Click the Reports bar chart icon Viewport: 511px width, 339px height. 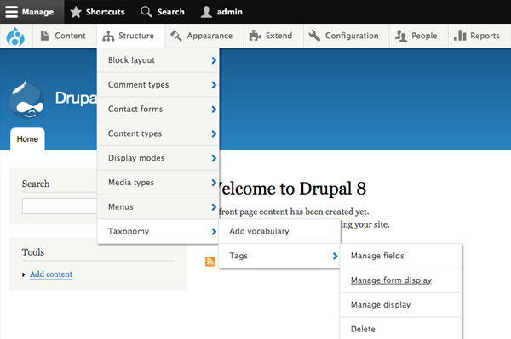(x=460, y=36)
